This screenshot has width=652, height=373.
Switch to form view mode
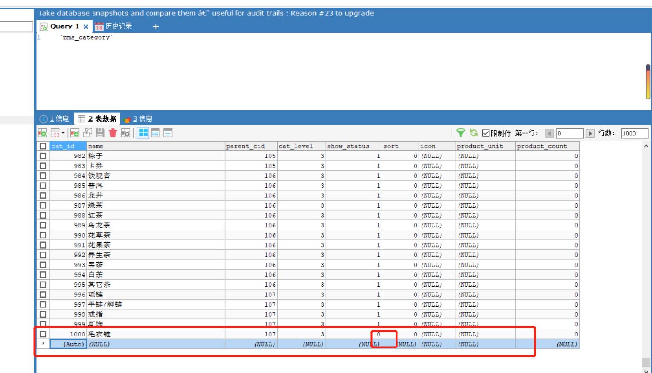pos(156,133)
